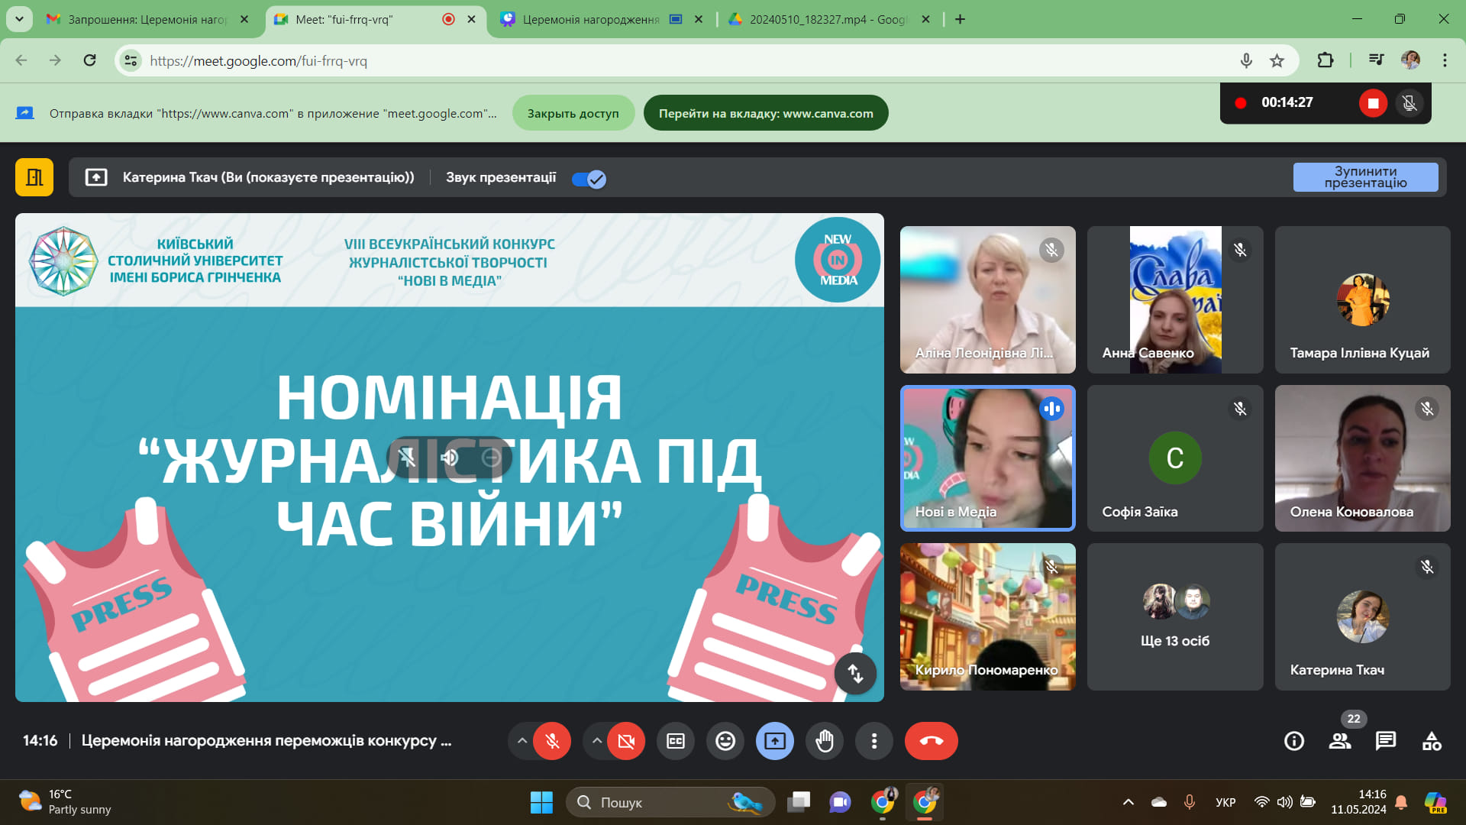Open the browser tab search dropdown
Viewport: 1466px width, 825px height.
coord(19,19)
